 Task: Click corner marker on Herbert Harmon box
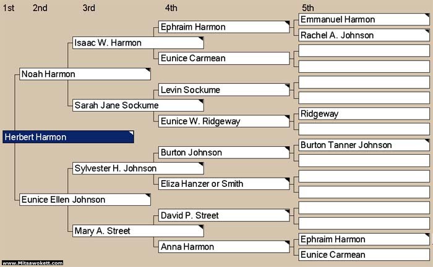pos(131,133)
